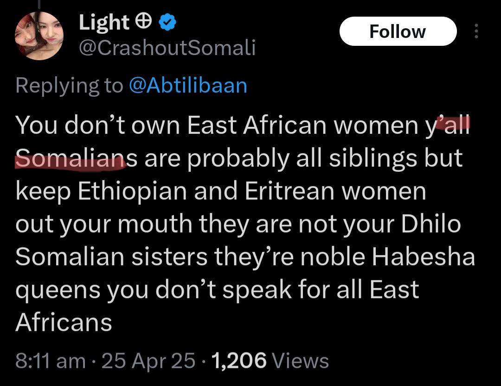
Task: Open the three-dot more options menu
Action: (476, 31)
